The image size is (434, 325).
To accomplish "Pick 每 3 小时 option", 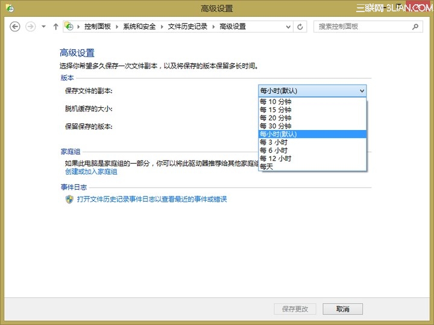I will tap(312, 142).
